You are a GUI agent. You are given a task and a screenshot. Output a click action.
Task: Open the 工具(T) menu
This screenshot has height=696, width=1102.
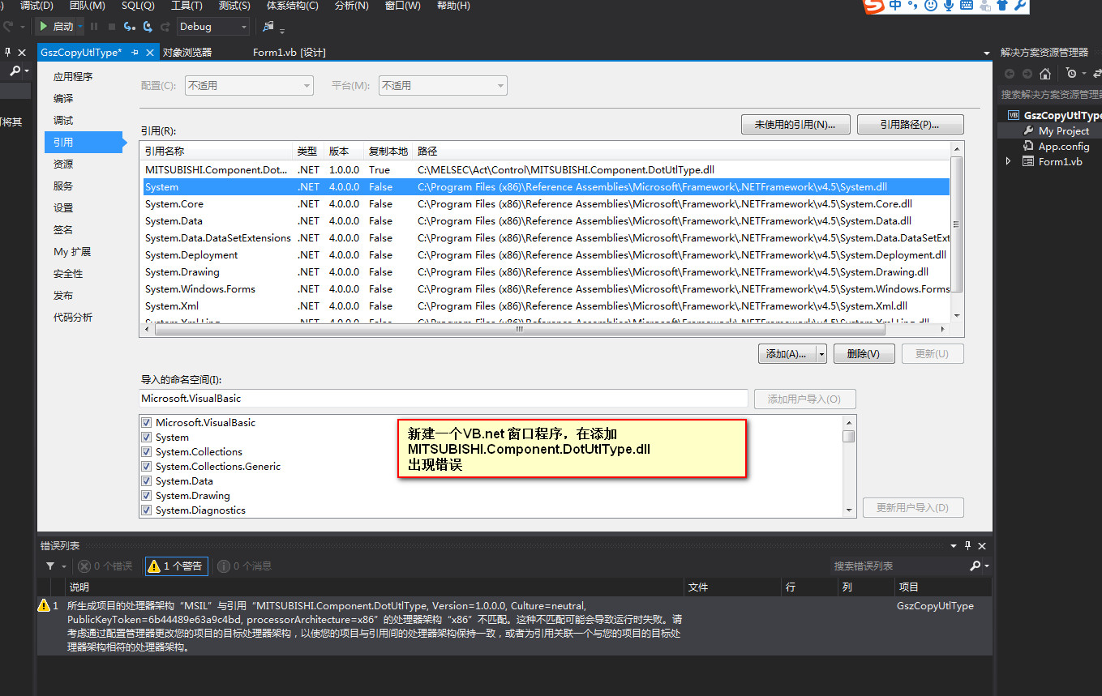pos(187,6)
